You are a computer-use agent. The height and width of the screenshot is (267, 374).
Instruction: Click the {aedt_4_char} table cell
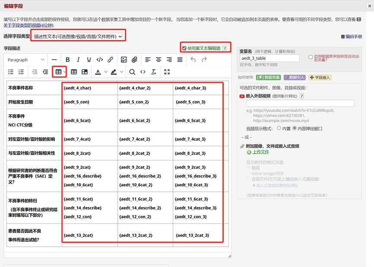(x=90, y=88)
